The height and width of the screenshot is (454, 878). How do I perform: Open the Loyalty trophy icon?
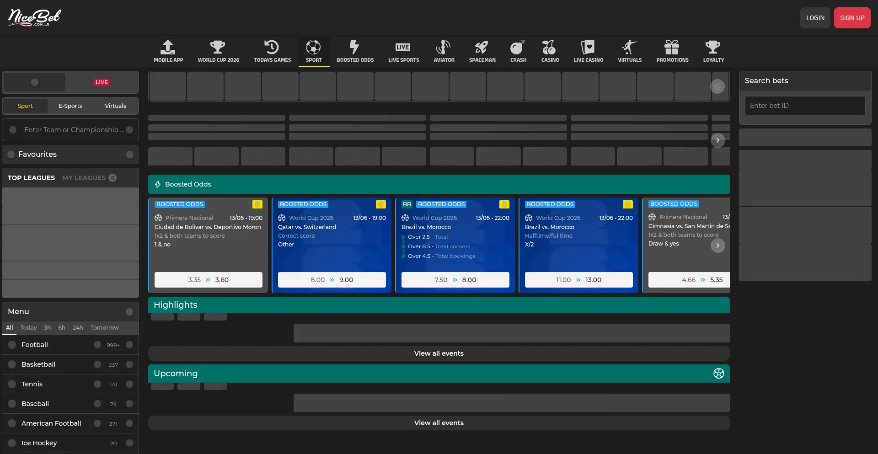coord(713,47)
